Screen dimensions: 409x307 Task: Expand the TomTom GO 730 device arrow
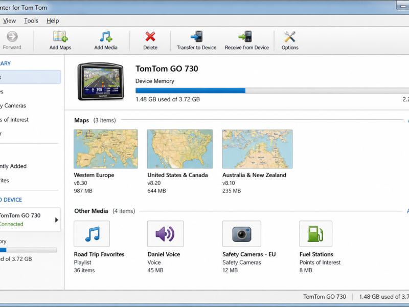[x=56, y=220]
